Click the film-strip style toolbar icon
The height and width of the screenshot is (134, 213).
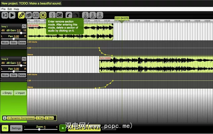[x=60, y=15]
